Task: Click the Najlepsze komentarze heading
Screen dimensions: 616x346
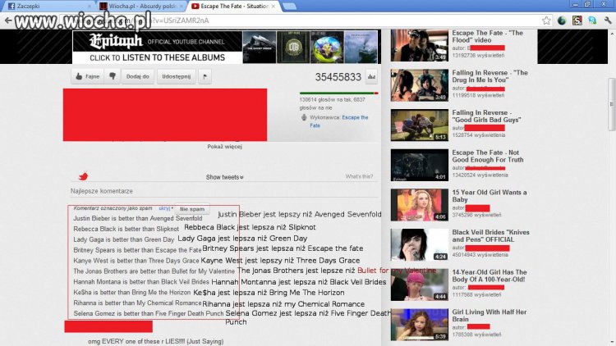Action: [x=101, y=191]
